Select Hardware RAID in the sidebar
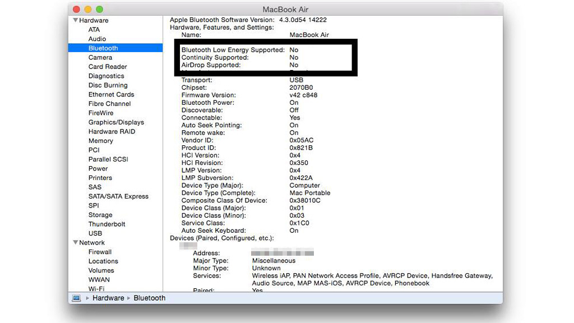Screen dimensions: 574x323 (112, 131)
